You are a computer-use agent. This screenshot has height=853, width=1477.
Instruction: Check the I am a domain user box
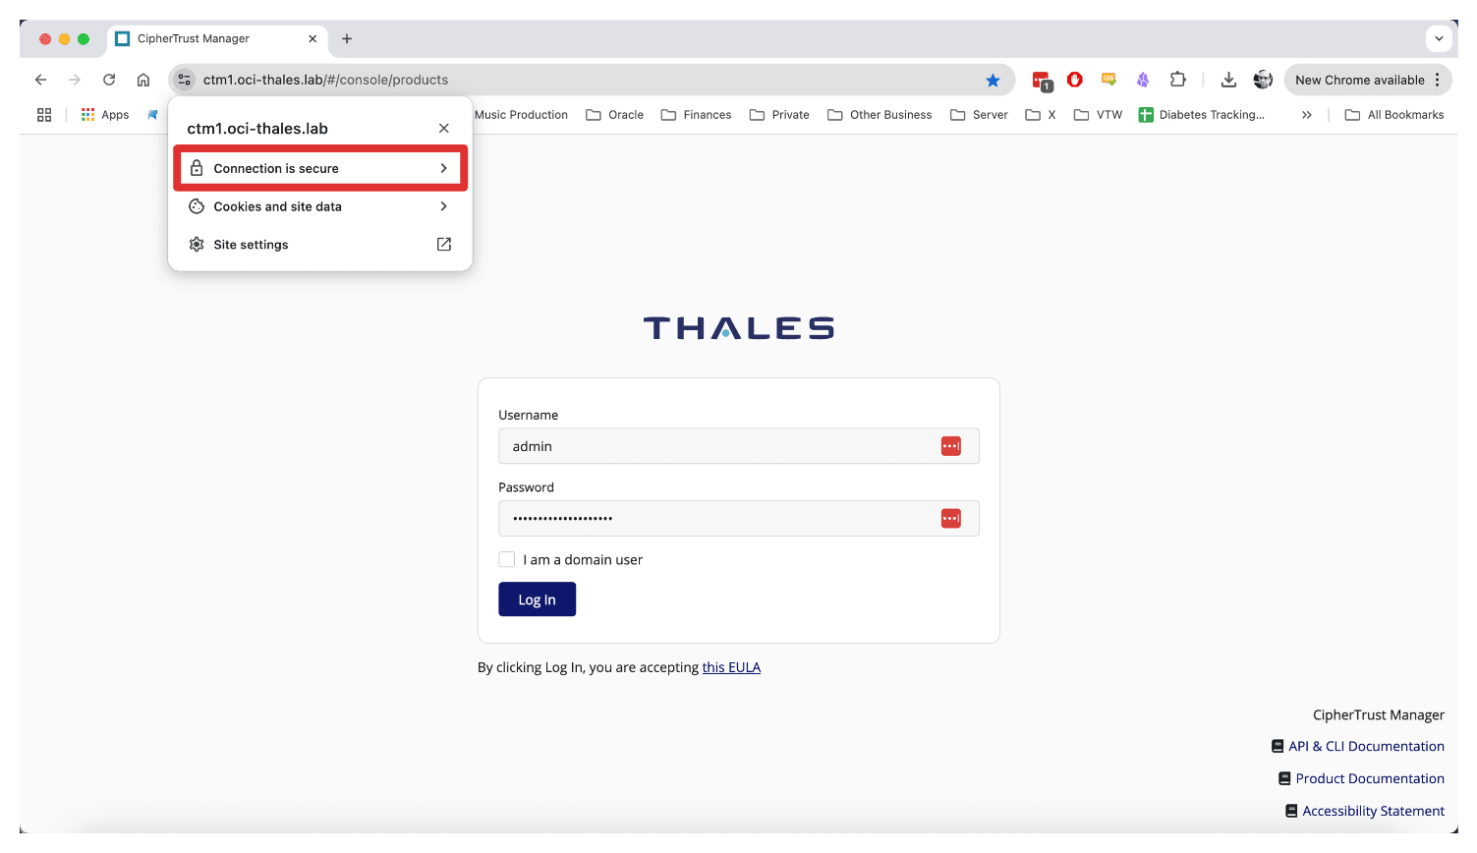507,559
